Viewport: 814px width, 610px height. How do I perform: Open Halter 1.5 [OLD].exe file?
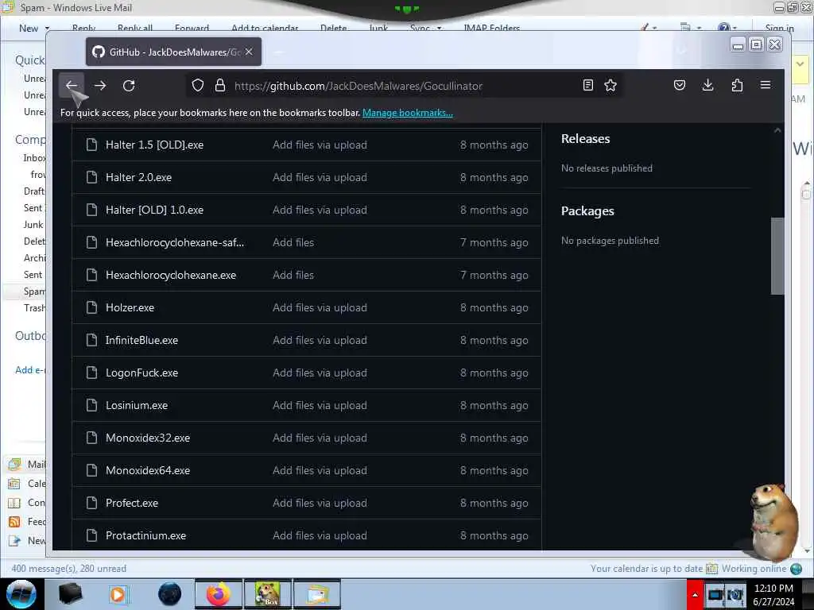pyautogui.click(x=154, y=145)
